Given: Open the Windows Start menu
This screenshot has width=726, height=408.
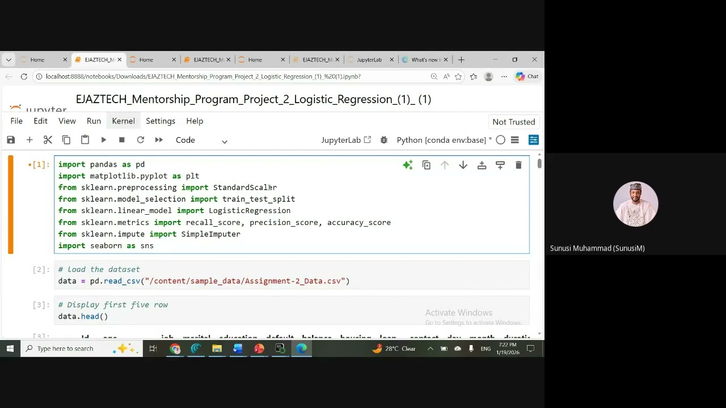Looking at the screenshot, I should click(x=10, y=348).
